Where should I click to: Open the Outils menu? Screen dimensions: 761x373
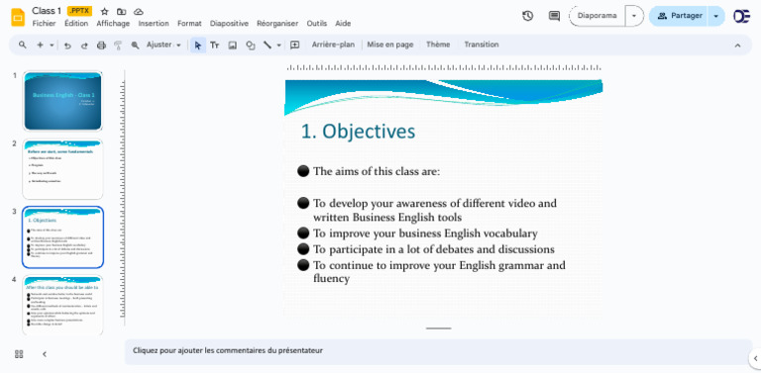316,24
